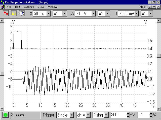The width and height of the screenshot is (161, 120).
Task: Expand channel A ±10 V range dropdown
Action: click(94, 13)
